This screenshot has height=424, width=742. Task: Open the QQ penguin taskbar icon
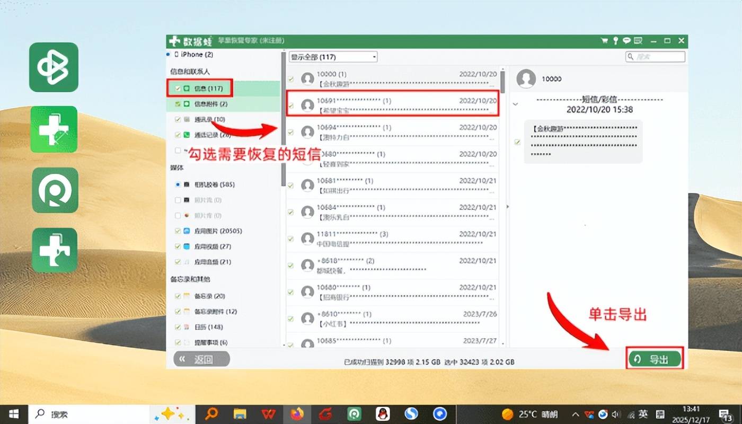click(x=382, y=414)
